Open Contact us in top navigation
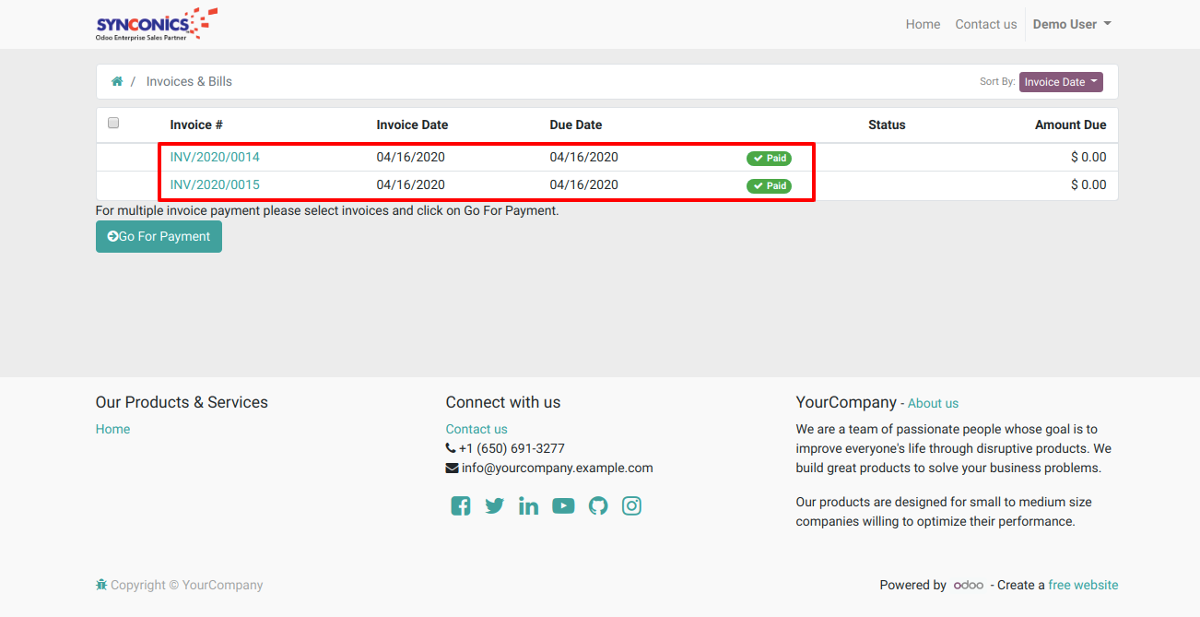The width and height of the screenshot is (1200, 617). [985, 24]
